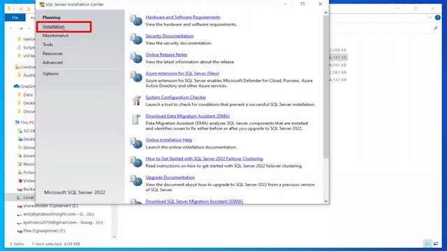The width and height of the screenshot is (447, 251).
Task: Open the Resources section in the sidebar
Action: 52,54
